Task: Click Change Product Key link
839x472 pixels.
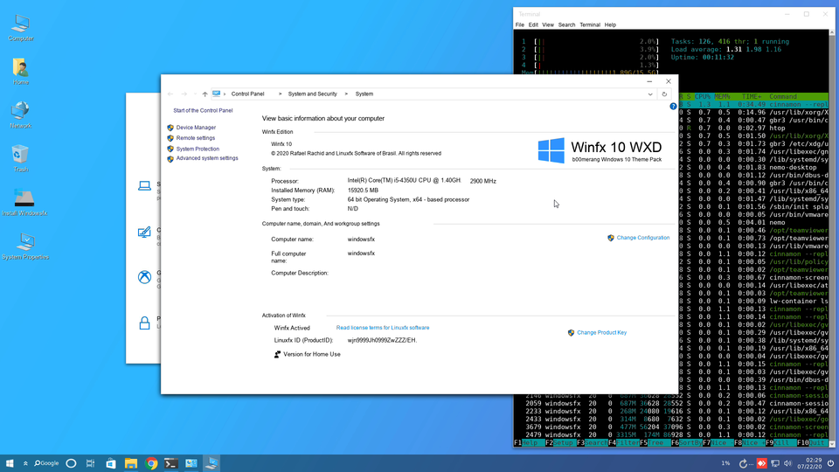Action: 601,332
